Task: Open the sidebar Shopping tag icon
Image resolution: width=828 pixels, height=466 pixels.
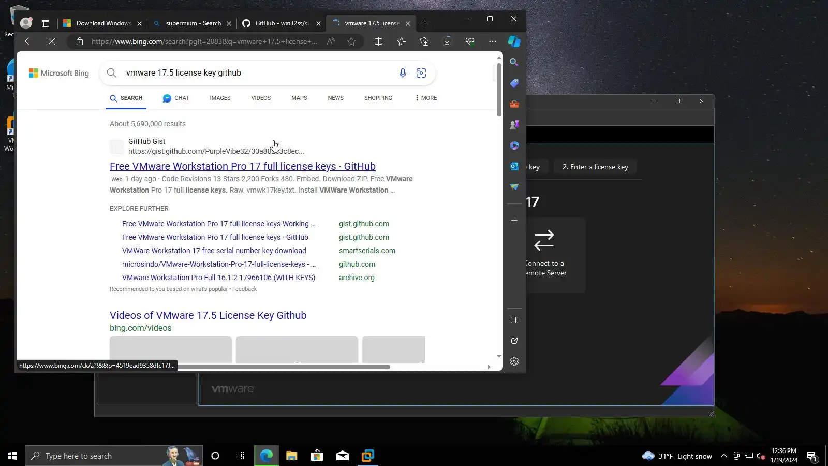Action: pyautogui.click(x=514, y=83)
